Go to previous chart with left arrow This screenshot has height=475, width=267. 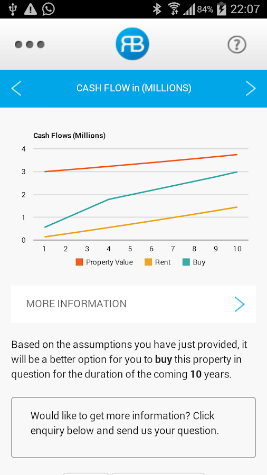tap(16, 89)
